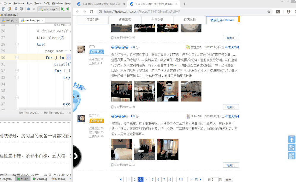Open the 5: Debug tool window
Screen dimensions: 296x182
click(x=40, y=179)
